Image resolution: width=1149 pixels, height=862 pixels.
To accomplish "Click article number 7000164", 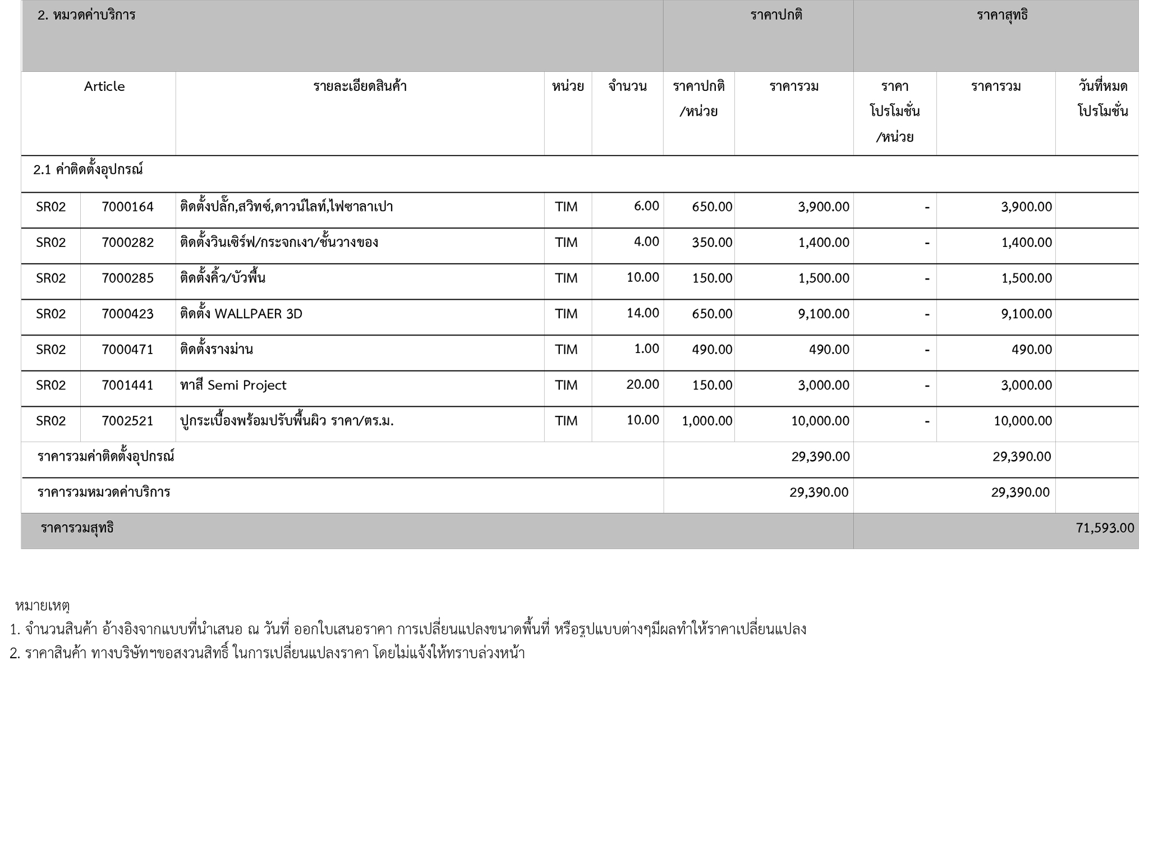I will click(x=127, y=207).
